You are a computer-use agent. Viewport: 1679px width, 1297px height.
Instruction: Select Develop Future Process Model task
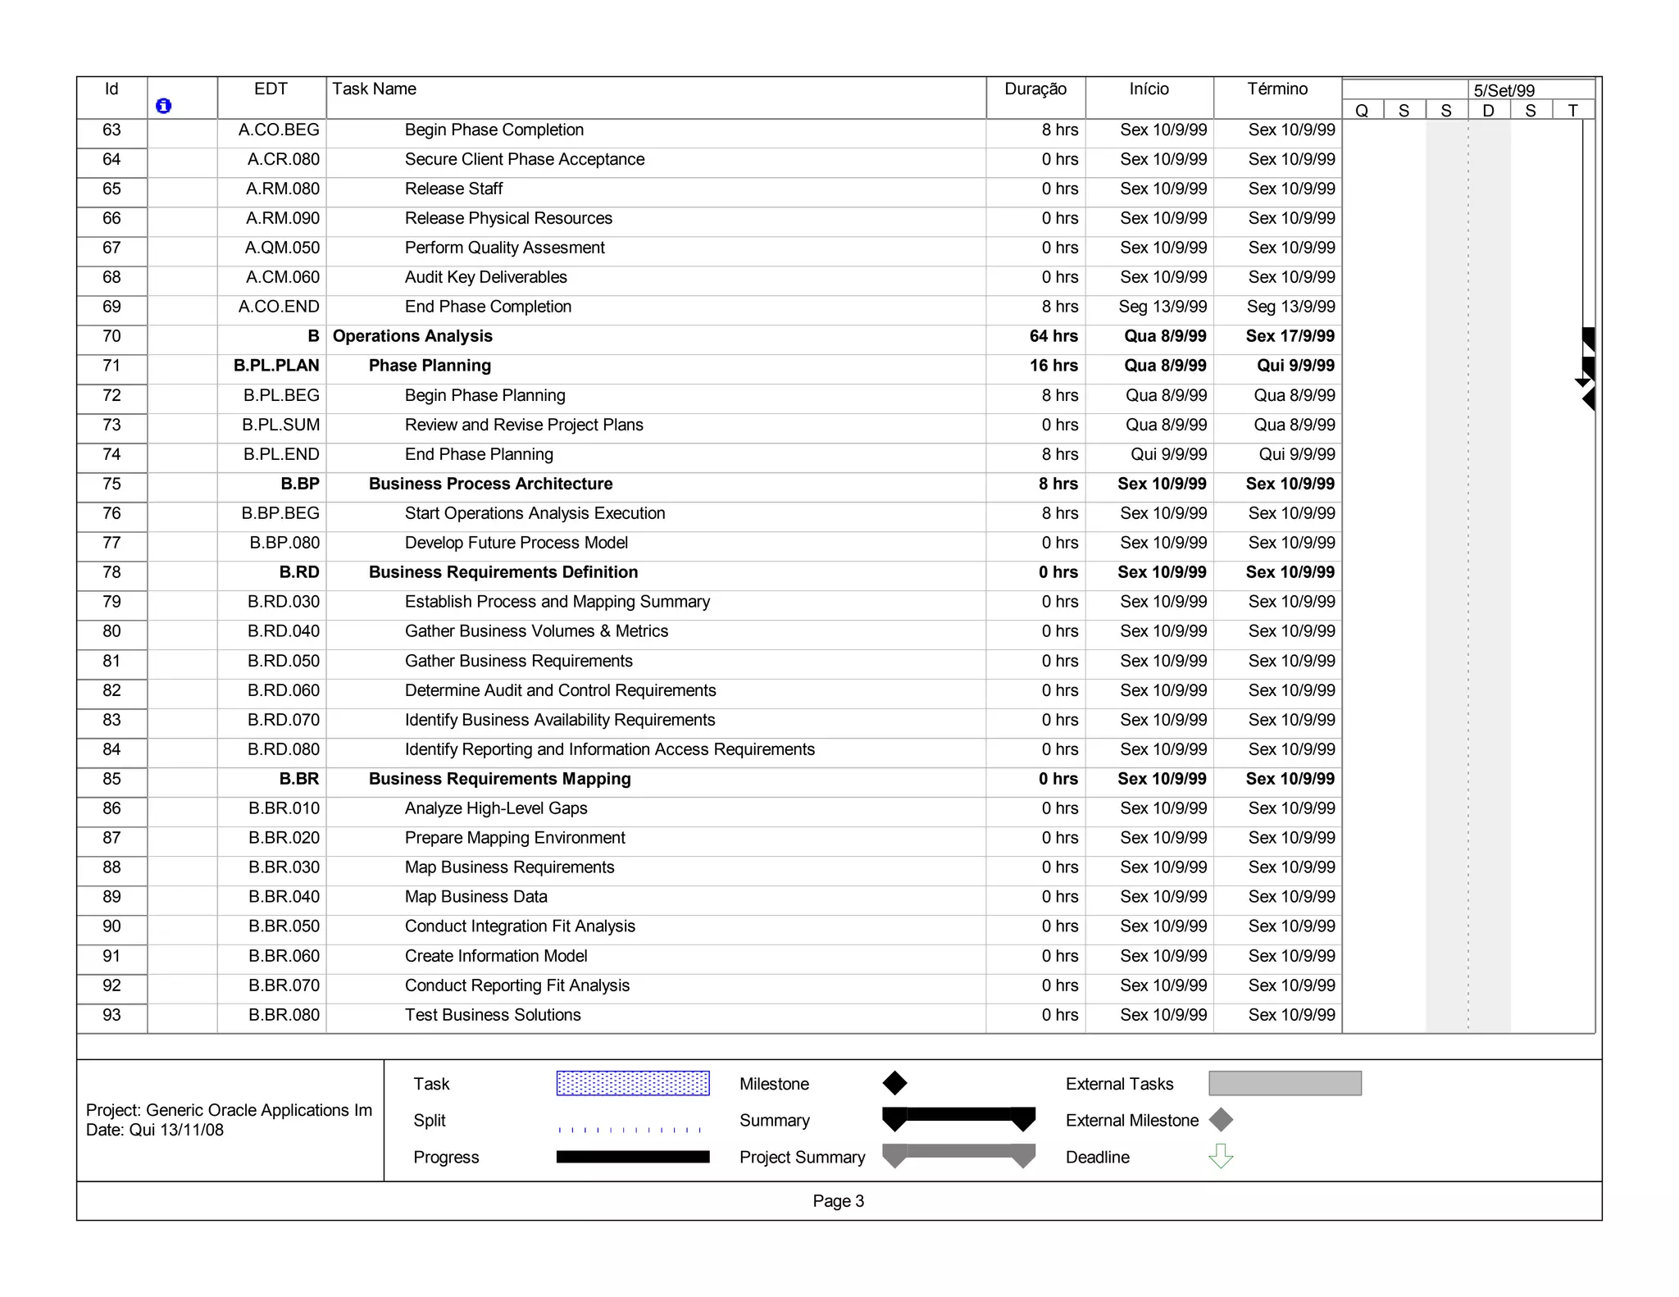[x=516, y=544]
